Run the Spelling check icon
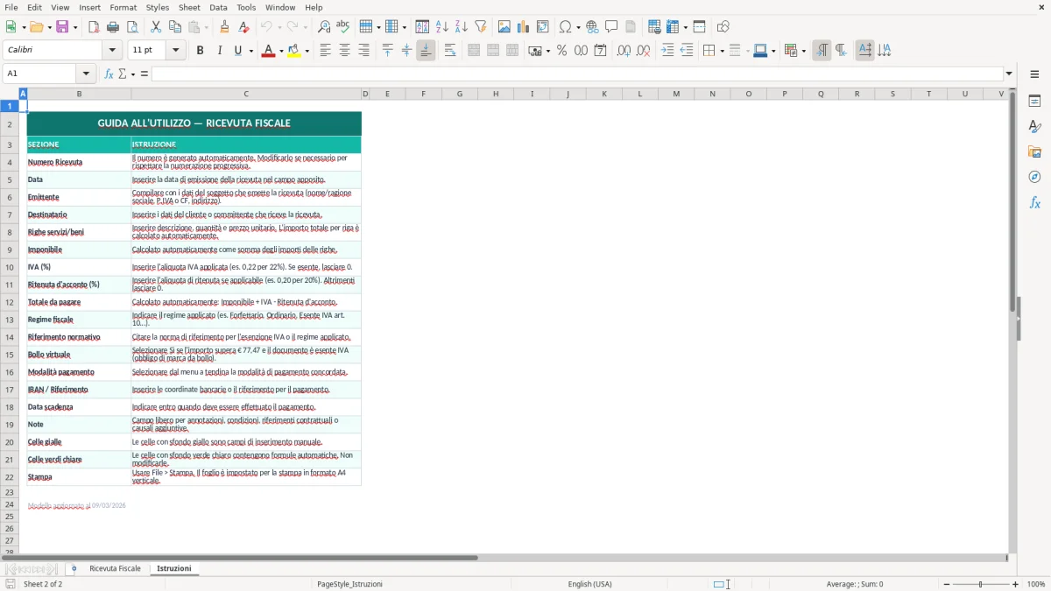Viewport: 1051px width, 591px height. coord(342,27)
